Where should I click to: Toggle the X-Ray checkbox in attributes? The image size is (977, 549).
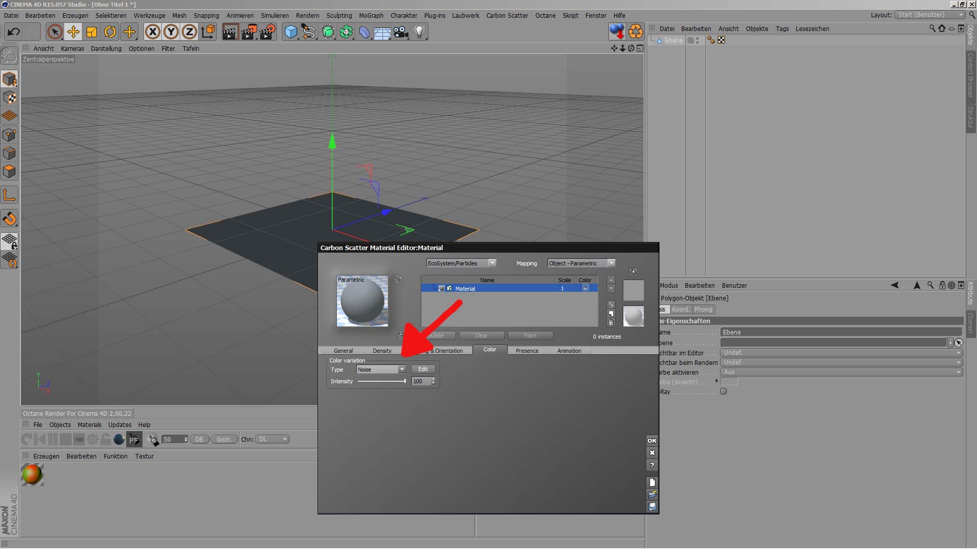coord(723,391)
